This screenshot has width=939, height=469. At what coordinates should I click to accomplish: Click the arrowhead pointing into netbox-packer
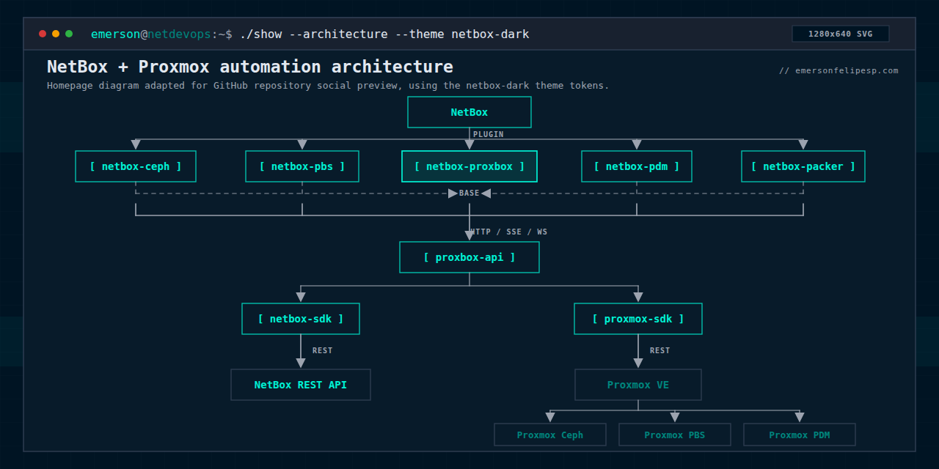coord(803,145)
